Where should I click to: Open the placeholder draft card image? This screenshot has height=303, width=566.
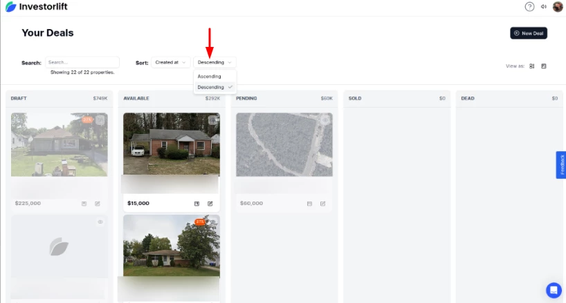60,246
